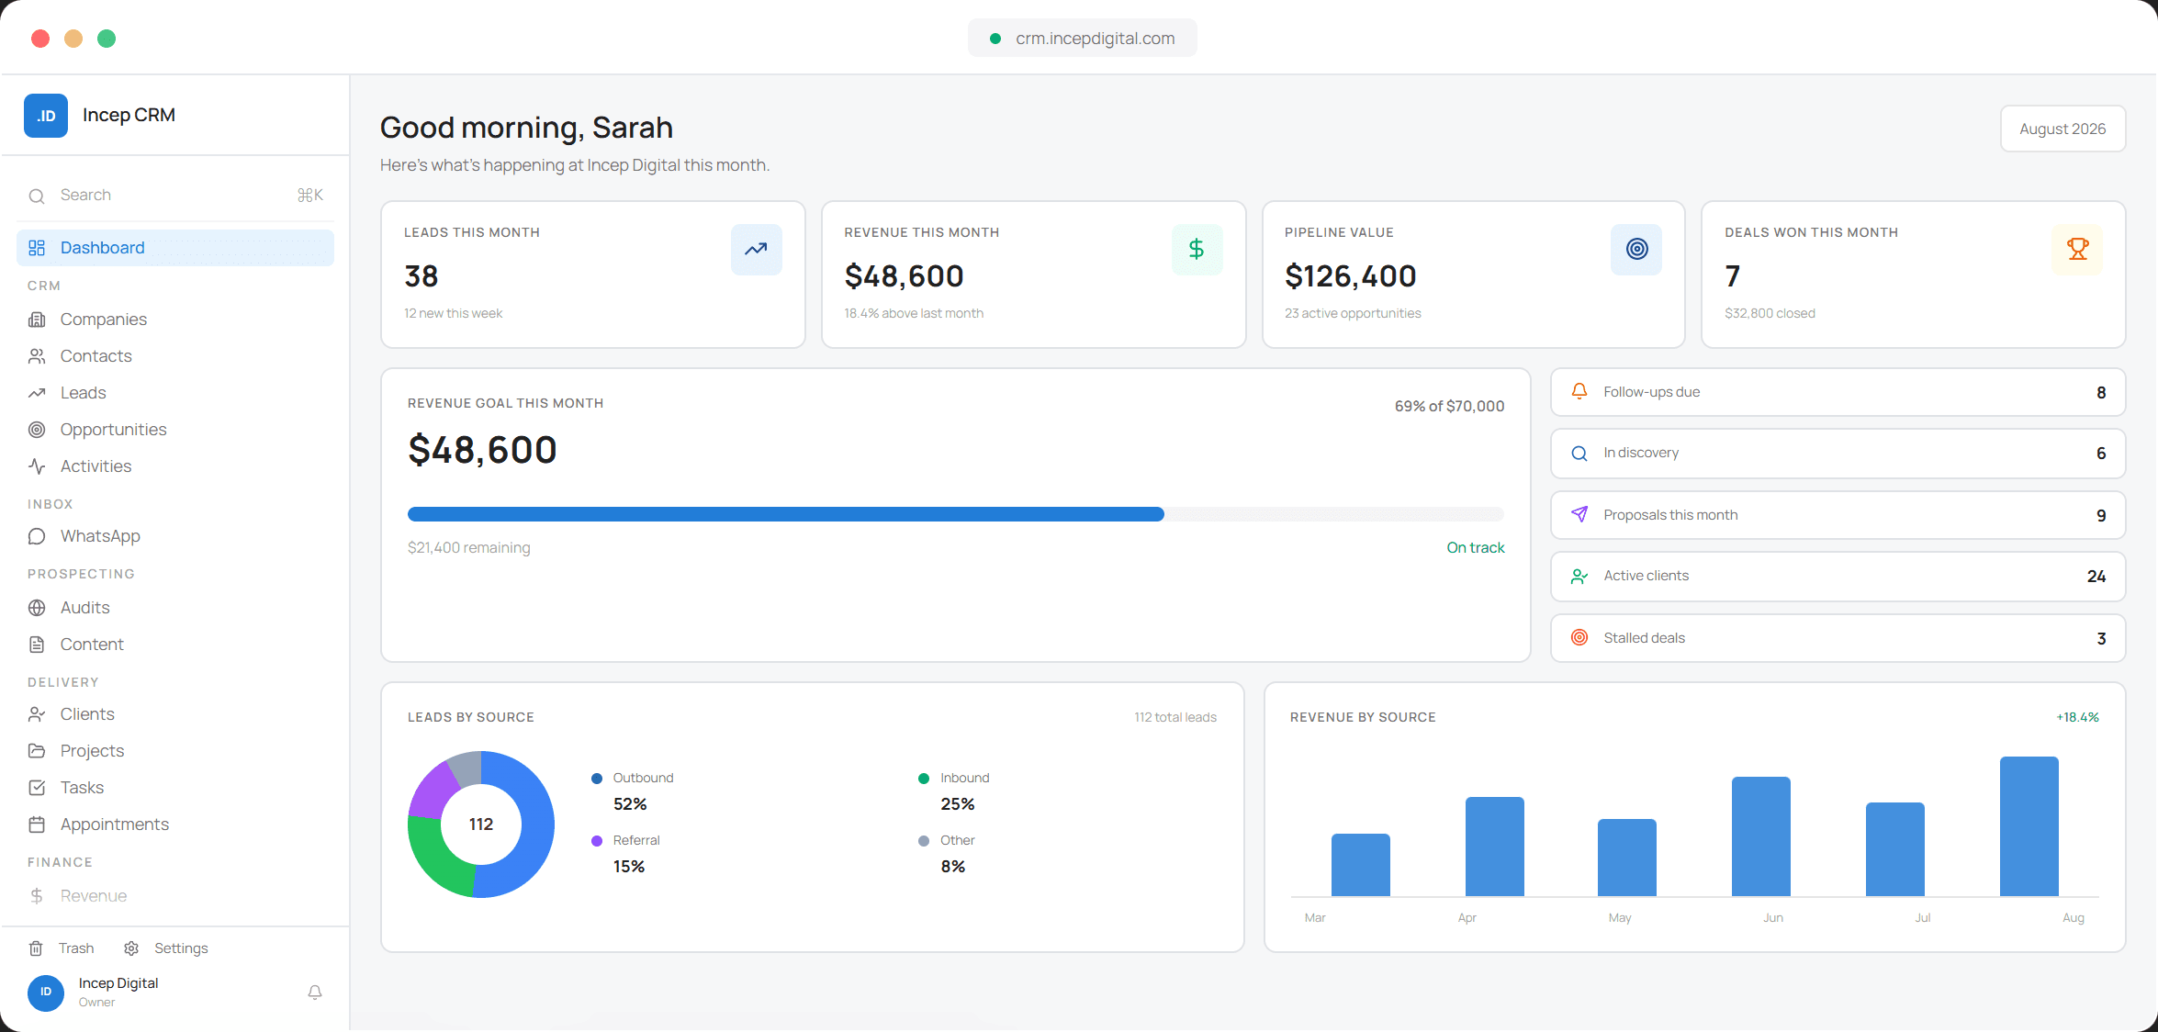Open the WhatsApp inbox
2158x1032 pixels.
(175, 536)
